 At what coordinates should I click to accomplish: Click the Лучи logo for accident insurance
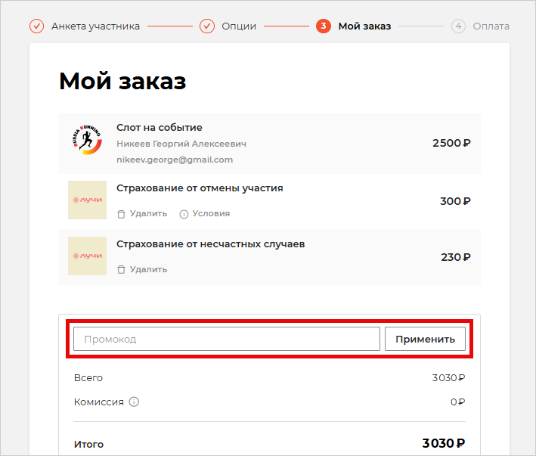tap(87, 256)
